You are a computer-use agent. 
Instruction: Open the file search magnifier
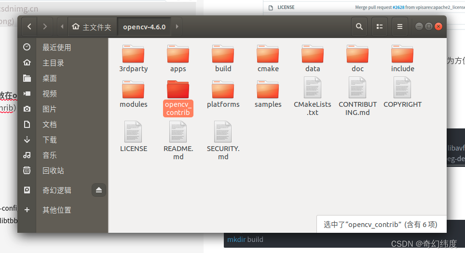click(x=359, y=26)
